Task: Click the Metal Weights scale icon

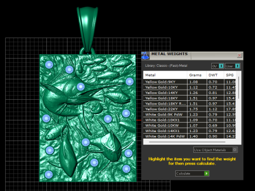Action: click(x=145, y=56)
